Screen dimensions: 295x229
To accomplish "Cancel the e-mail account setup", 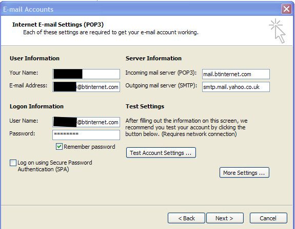I will click(x=268, y=218).
